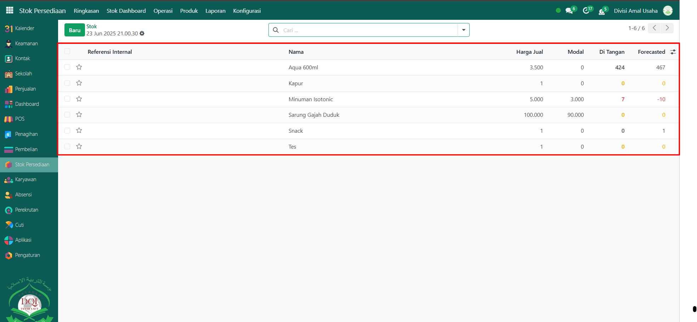This screenshot has height=322, width=697.
Task: Open the Konfigurasi menu
Action: (x=247, y=11)
